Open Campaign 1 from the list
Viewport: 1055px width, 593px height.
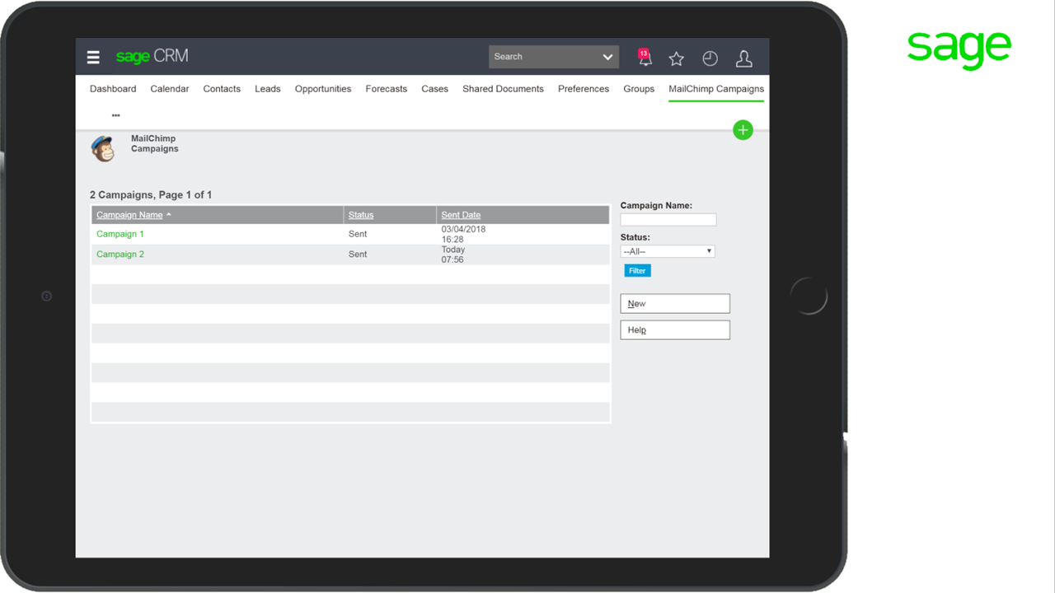pyautogui.click(x=120, y=233)
